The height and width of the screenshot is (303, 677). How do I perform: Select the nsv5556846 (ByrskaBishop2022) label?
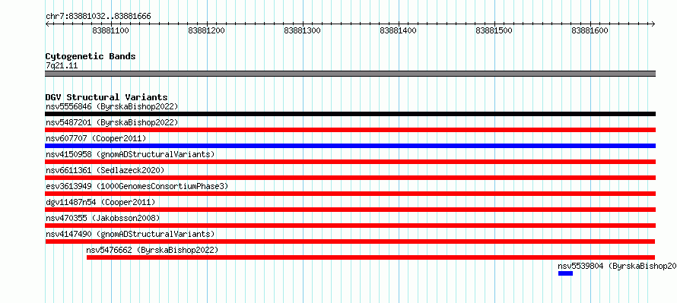112,106
